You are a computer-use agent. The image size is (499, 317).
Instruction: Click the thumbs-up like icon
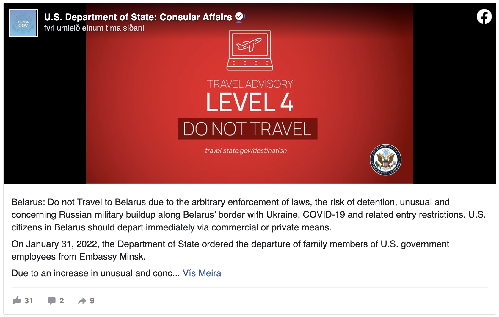pyautogui.click(x=17, y=300)
